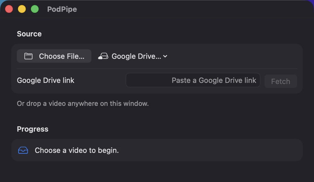Click the Fetch button

(x=280, y=81)
